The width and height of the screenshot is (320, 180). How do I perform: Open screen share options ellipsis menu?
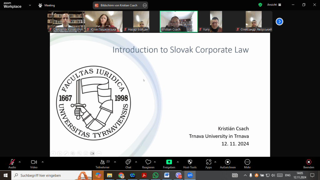point(145,5)
